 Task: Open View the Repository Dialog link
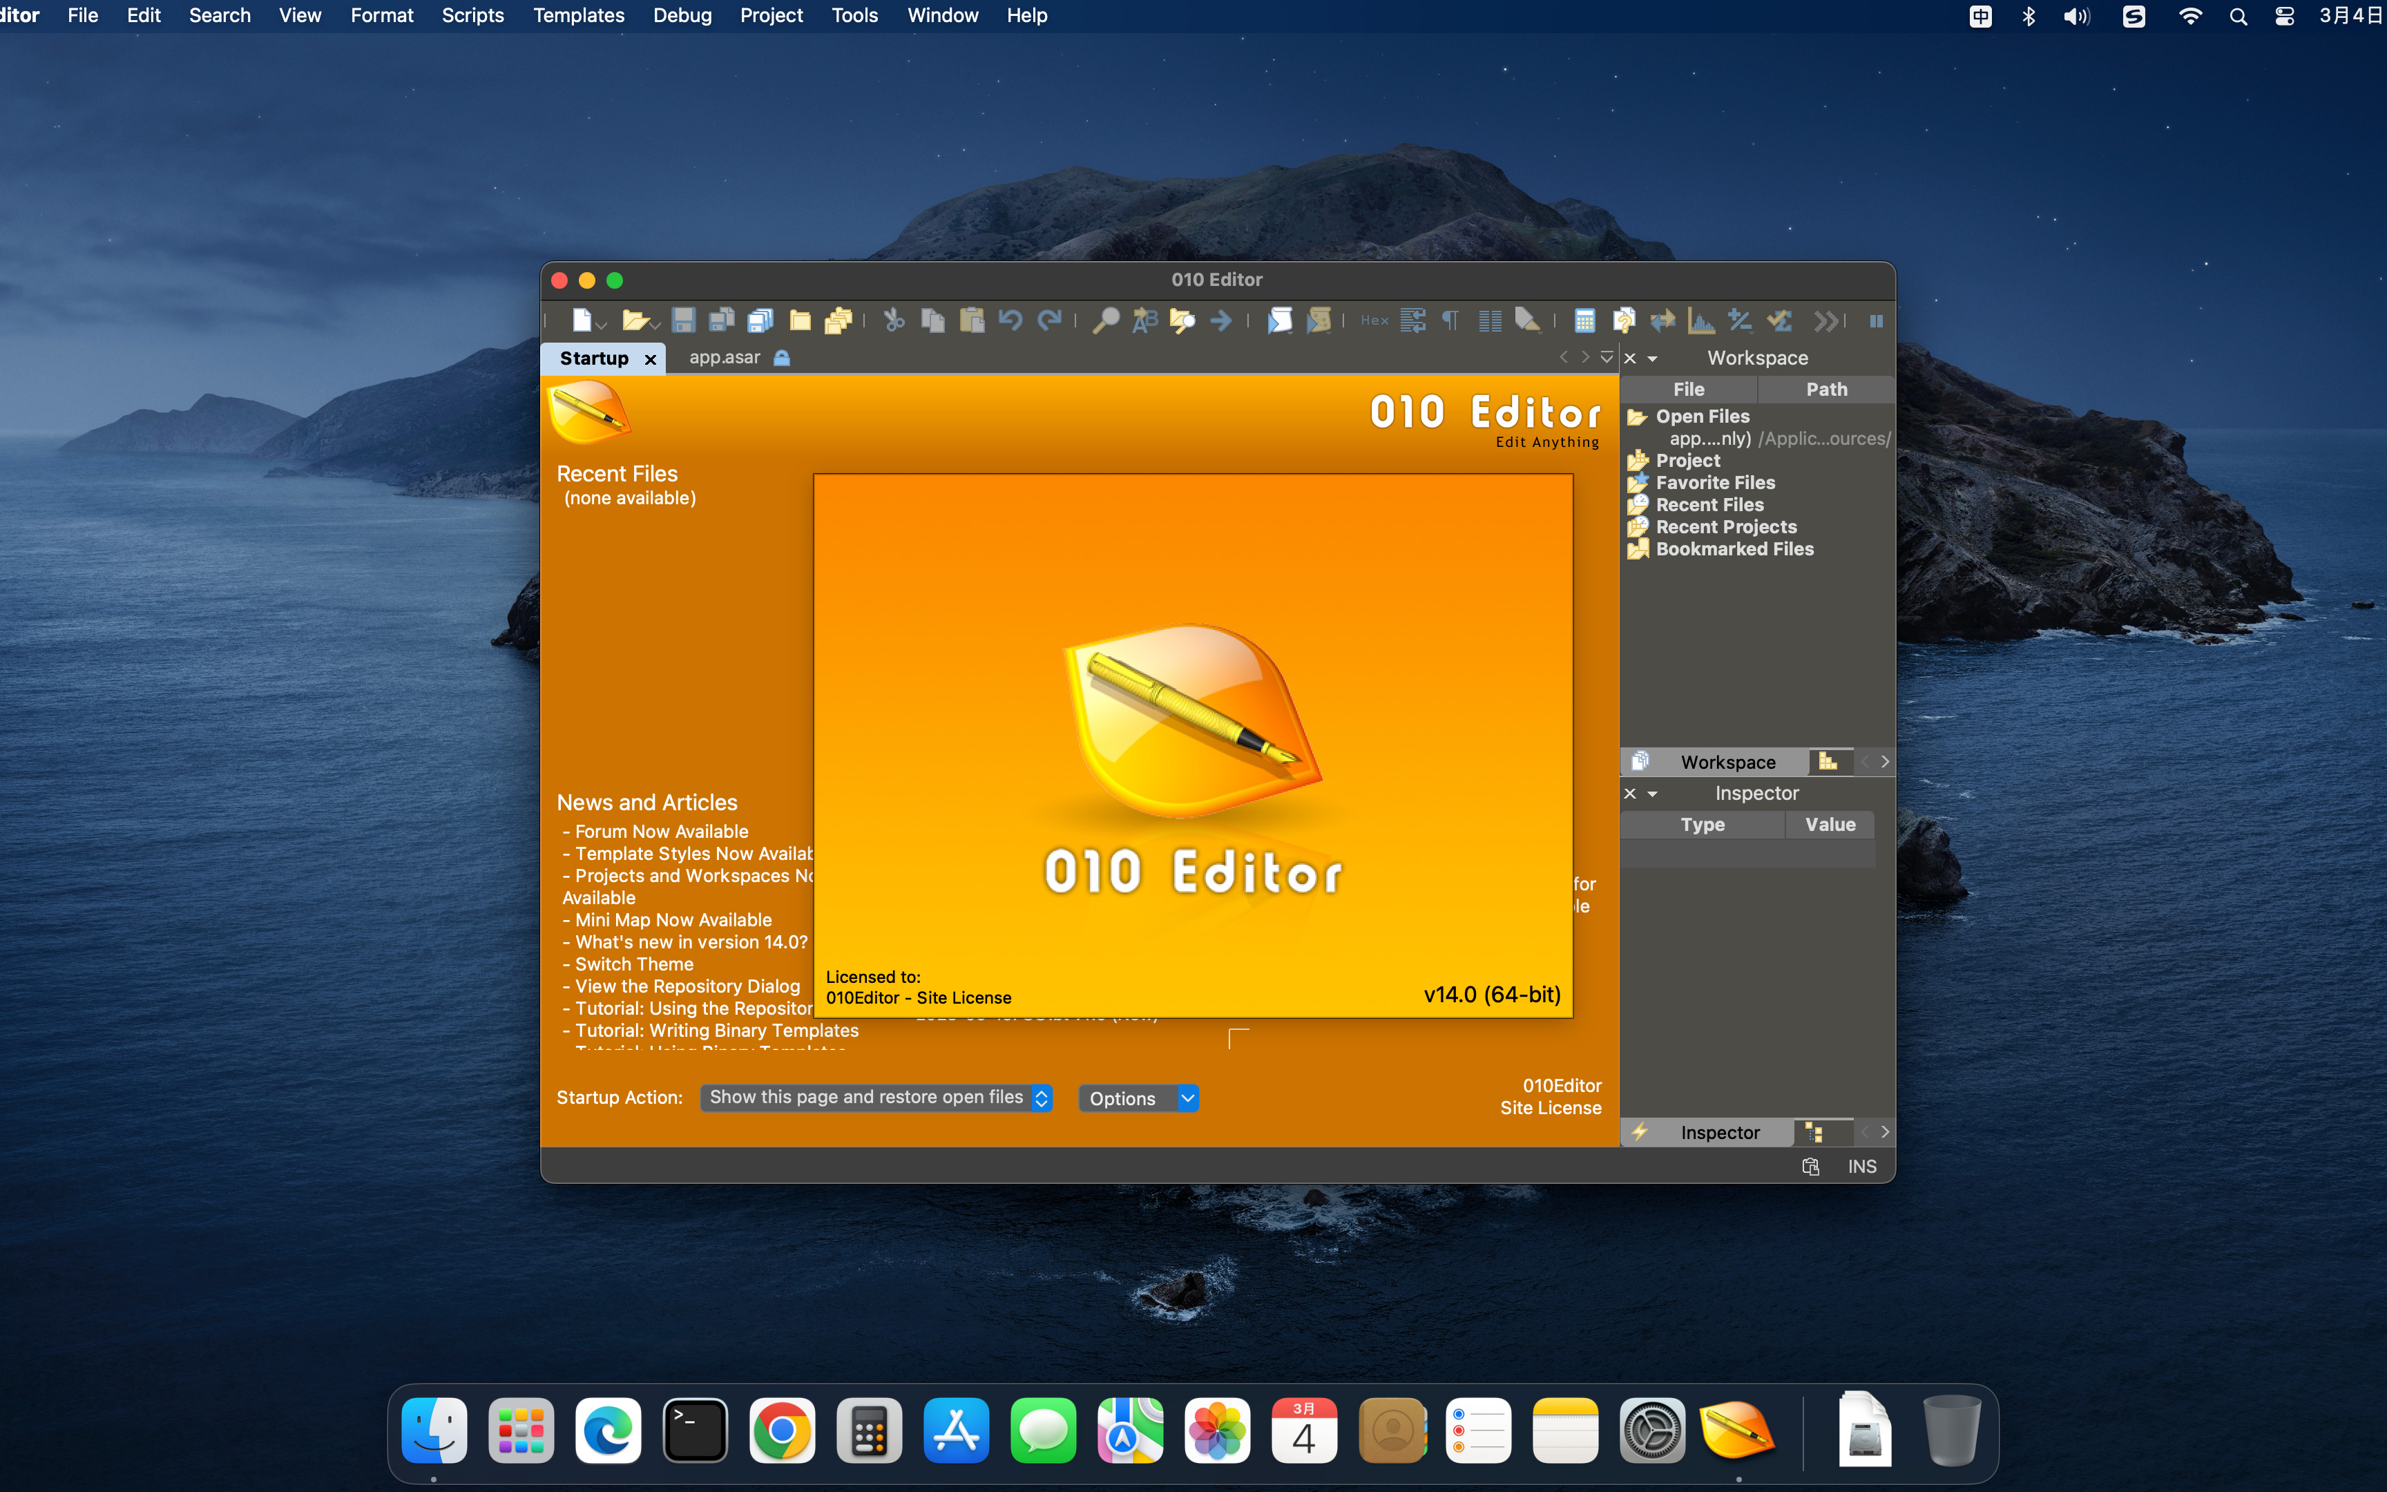pos(687,986)
